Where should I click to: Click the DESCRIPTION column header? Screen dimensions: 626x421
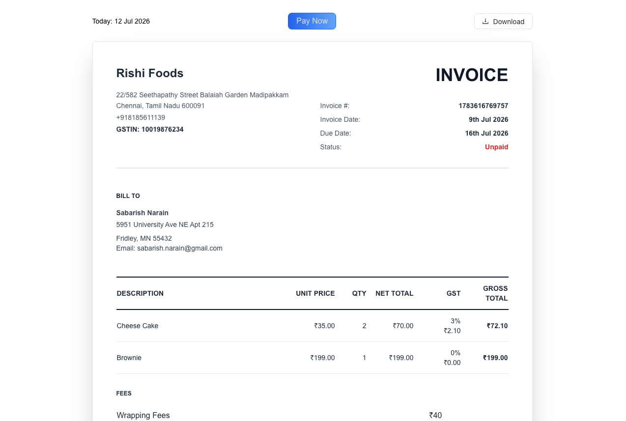point(140,293)
